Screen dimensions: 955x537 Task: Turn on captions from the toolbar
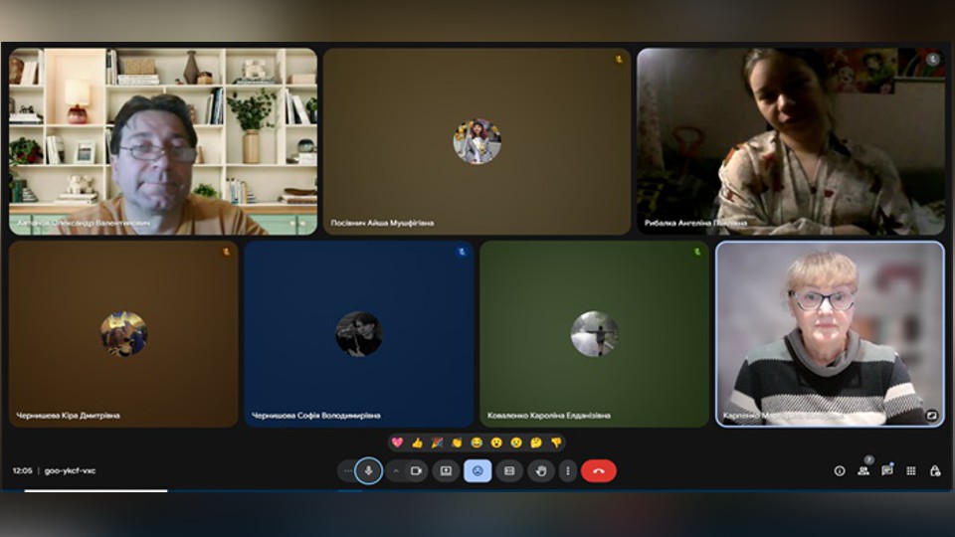pyautogui.click(x=509, y=470)
